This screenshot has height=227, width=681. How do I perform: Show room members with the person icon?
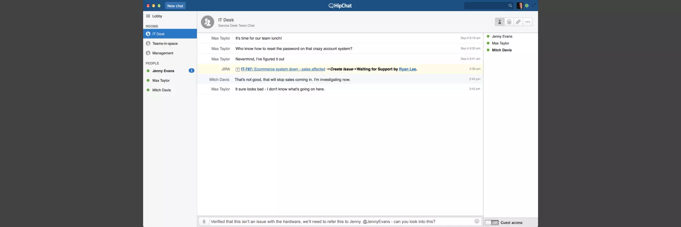coord(499,22)
